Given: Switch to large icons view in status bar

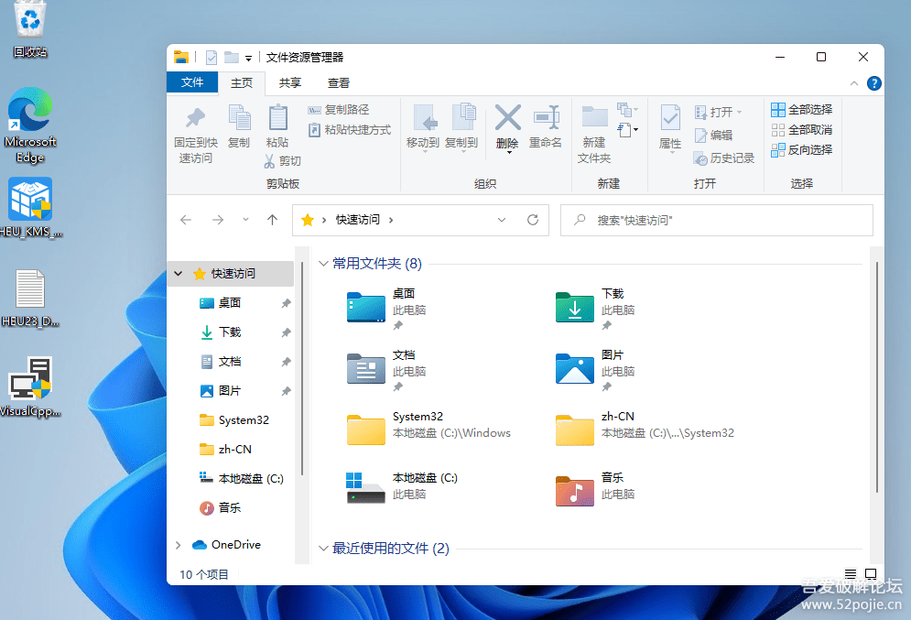Looking at the screenshot, I should pyautogui.click(x=871, y=574).
